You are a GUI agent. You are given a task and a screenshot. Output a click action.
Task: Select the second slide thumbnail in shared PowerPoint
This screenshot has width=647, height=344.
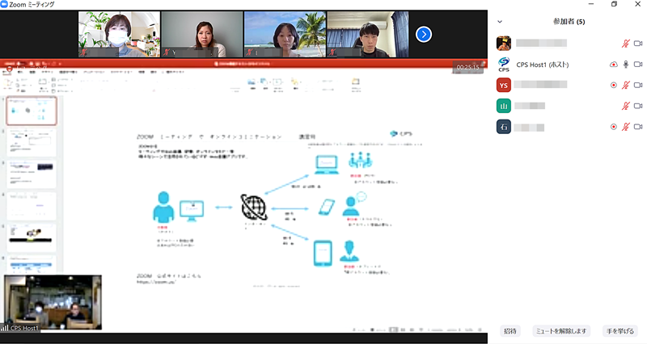click(32, 143)
